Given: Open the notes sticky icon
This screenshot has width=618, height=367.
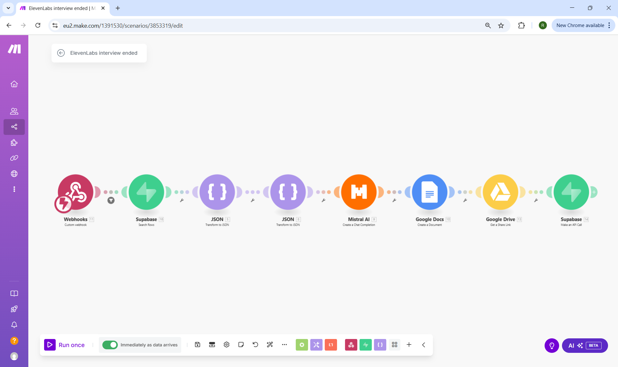Looking at the screenshot, I should click(241, 345).
